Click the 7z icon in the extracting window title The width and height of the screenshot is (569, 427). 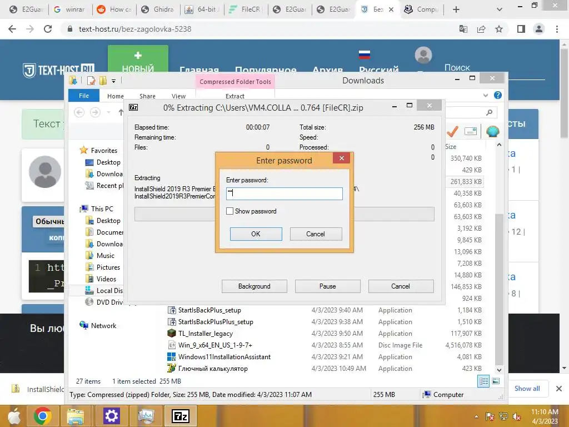pos(133,107)
